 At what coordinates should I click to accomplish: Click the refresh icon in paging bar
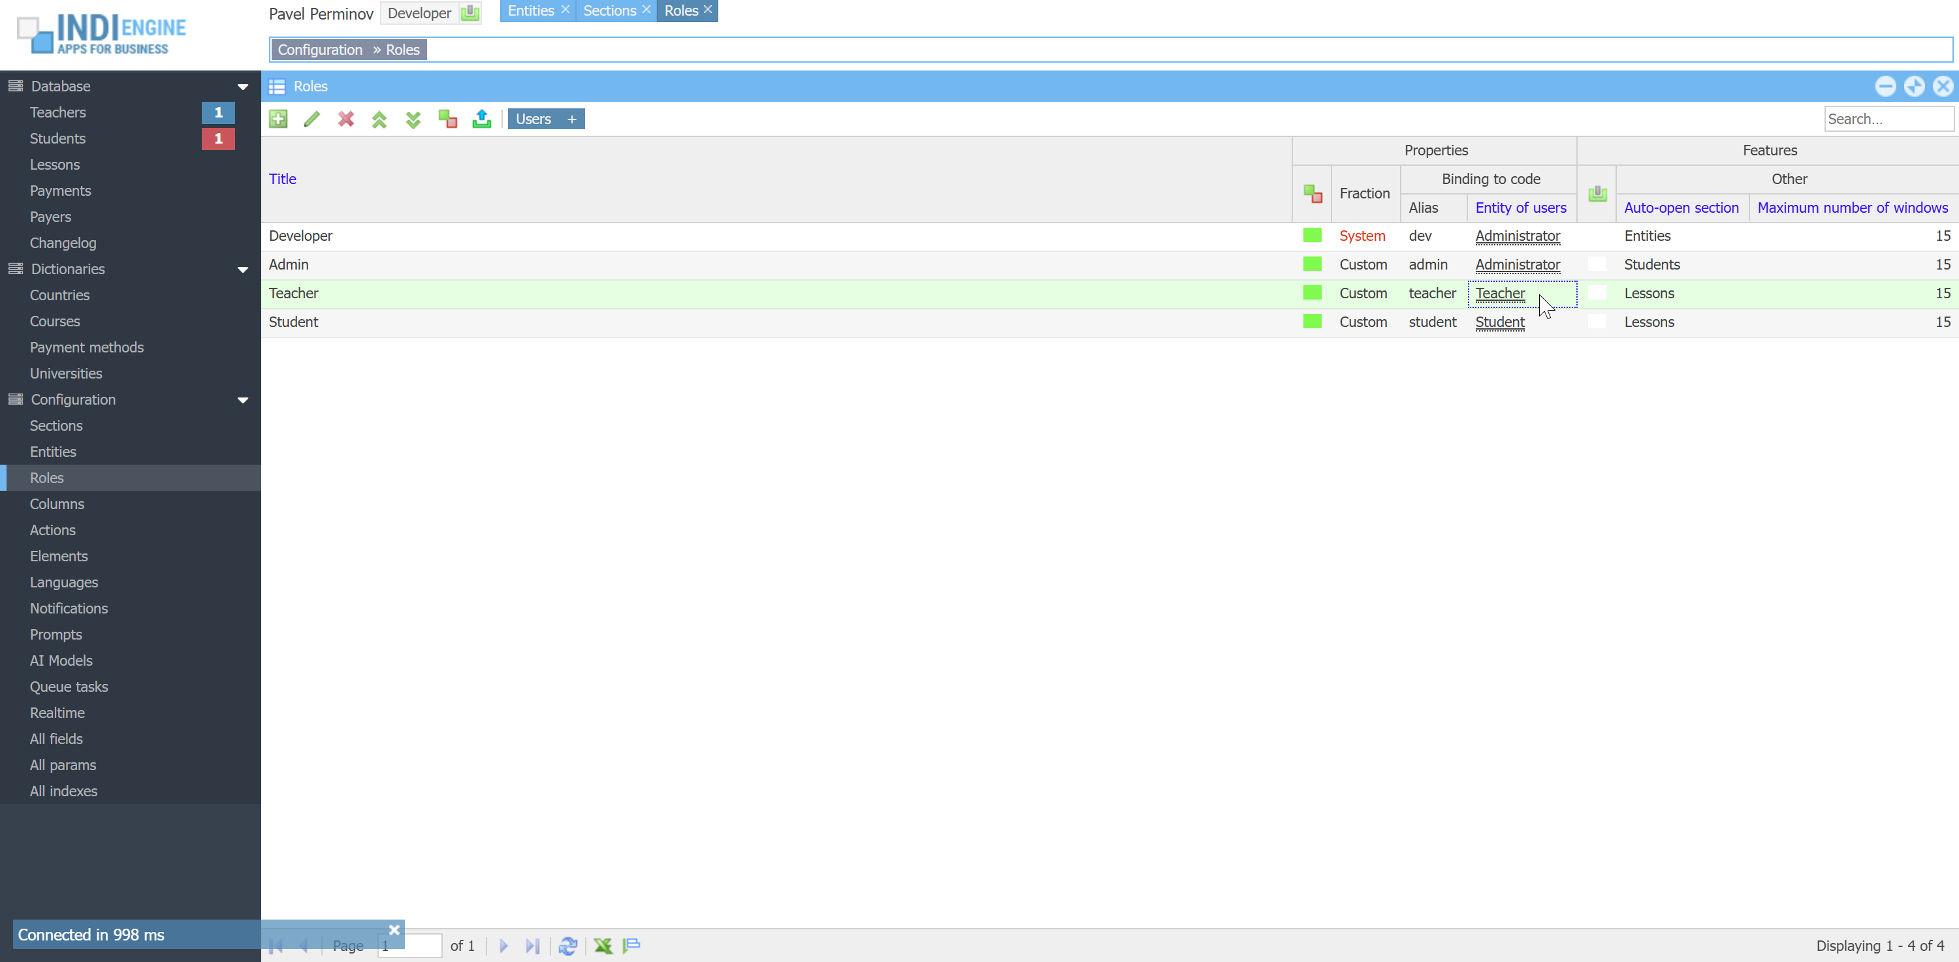pyautogui.click(x=567, y=945)
